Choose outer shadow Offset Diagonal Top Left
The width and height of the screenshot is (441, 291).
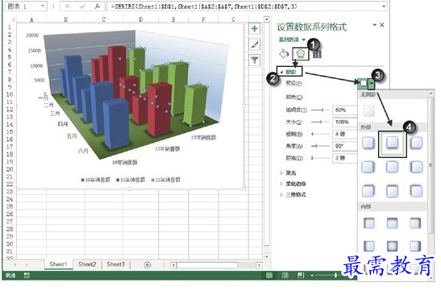click(x=416, y=191)
